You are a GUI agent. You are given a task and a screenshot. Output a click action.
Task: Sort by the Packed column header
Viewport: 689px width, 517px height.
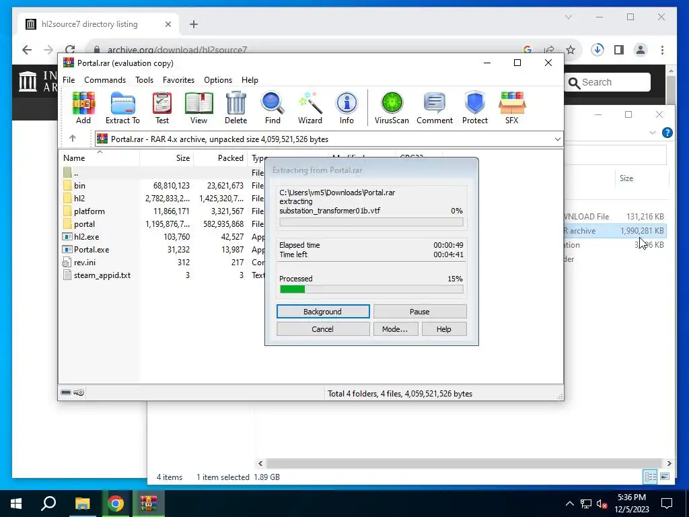tap(220, 158)
